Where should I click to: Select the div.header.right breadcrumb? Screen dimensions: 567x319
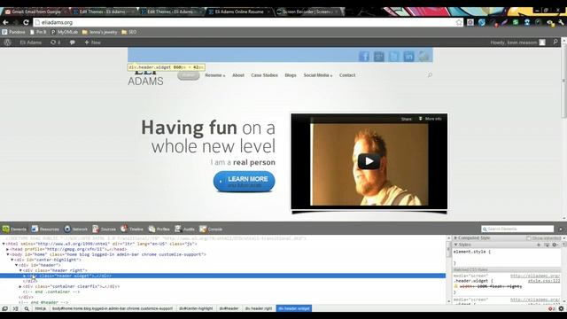[x=259, y=308]
